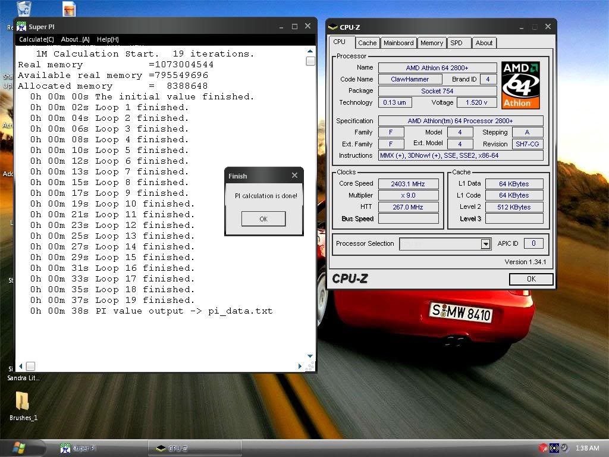609x457 pixels.
Task: Click the HTT value 267.0 MHz
Action: point(408,207)
